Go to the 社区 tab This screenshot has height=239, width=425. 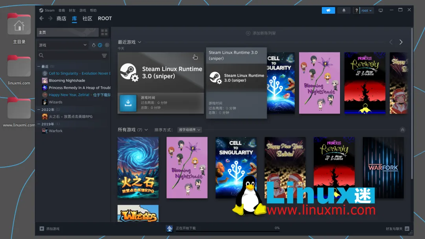(87, 18)
